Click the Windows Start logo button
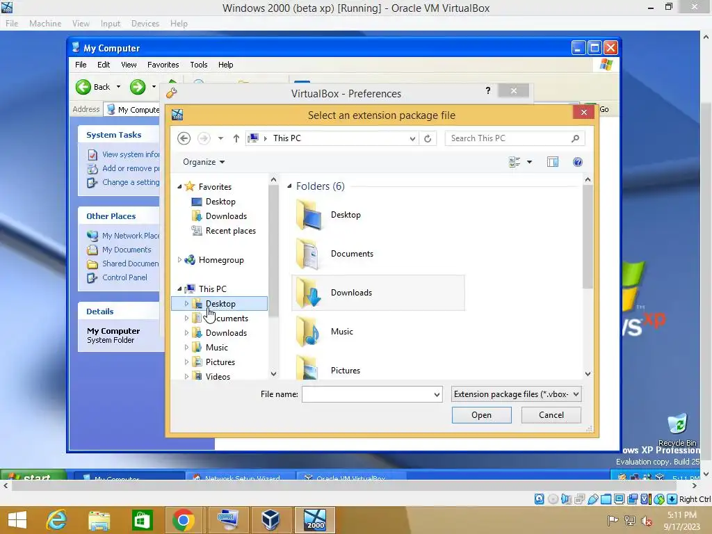 17,520
